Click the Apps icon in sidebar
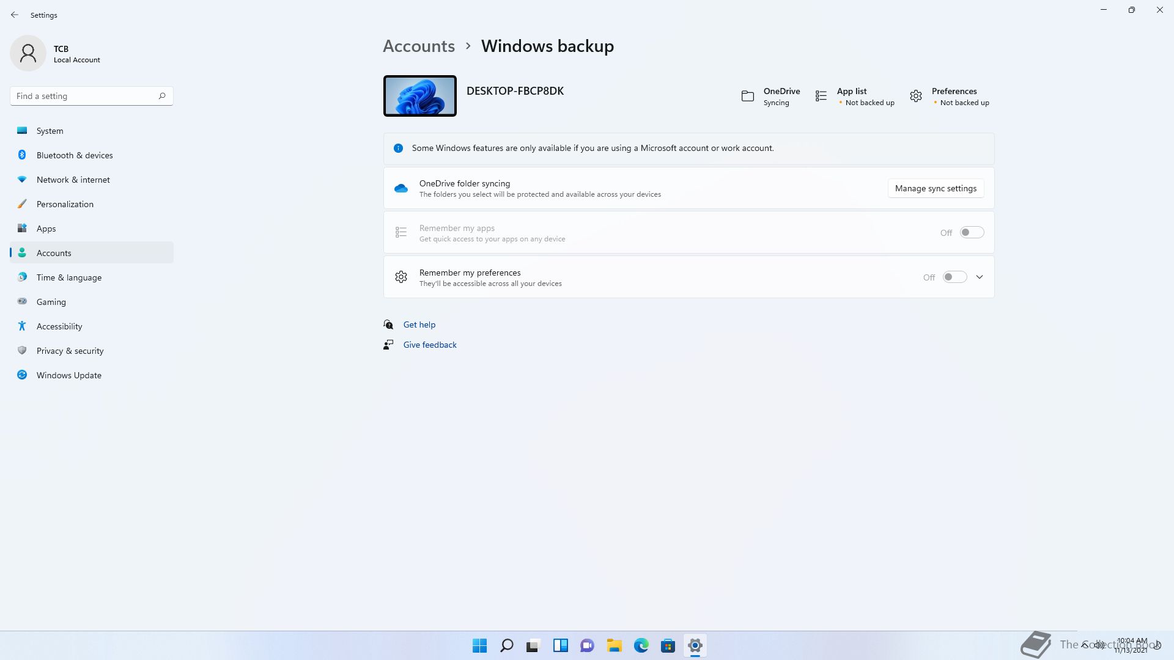 coord(22,228)
